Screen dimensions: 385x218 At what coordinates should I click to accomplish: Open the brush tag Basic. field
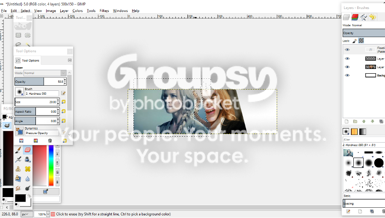pyautogui.click(x=364, y=196)
